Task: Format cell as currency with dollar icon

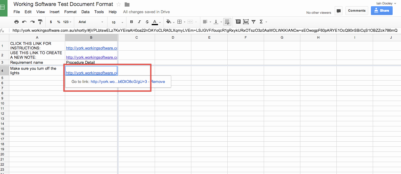Action: [x=51, y=22]
